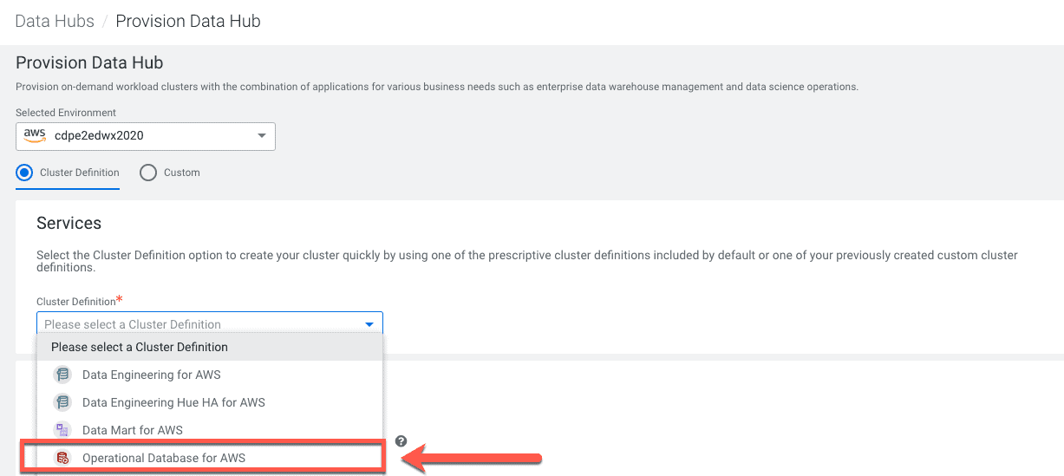Viewport: 1064px width, 476px height.
Task: Click the Data Engineering for AWS icon
Action: coord(62,375)
